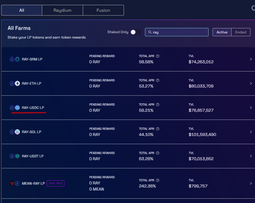Click the farm search field containing ray

pos(177,32)
